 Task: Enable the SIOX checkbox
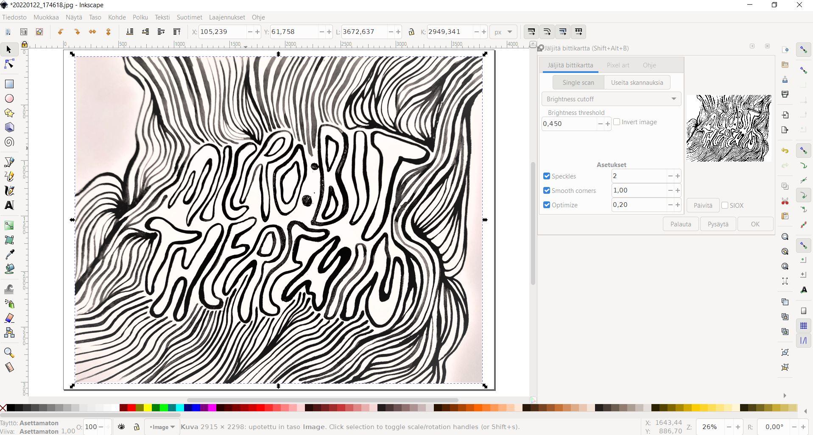(x=725, y=205)
